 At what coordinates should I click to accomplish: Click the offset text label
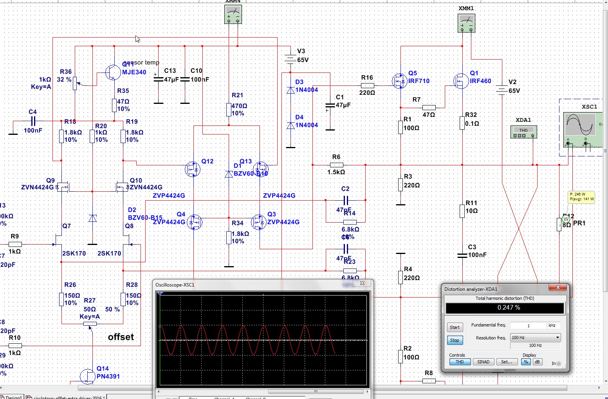click(121, 337)
